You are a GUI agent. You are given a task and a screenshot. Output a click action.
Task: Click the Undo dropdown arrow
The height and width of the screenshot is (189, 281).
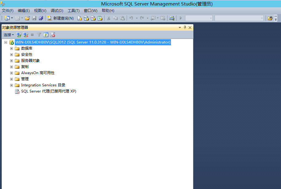tap(137, 18)
